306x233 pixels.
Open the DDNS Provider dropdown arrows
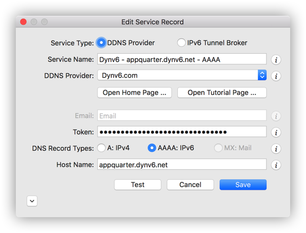[x=262, y=75]
